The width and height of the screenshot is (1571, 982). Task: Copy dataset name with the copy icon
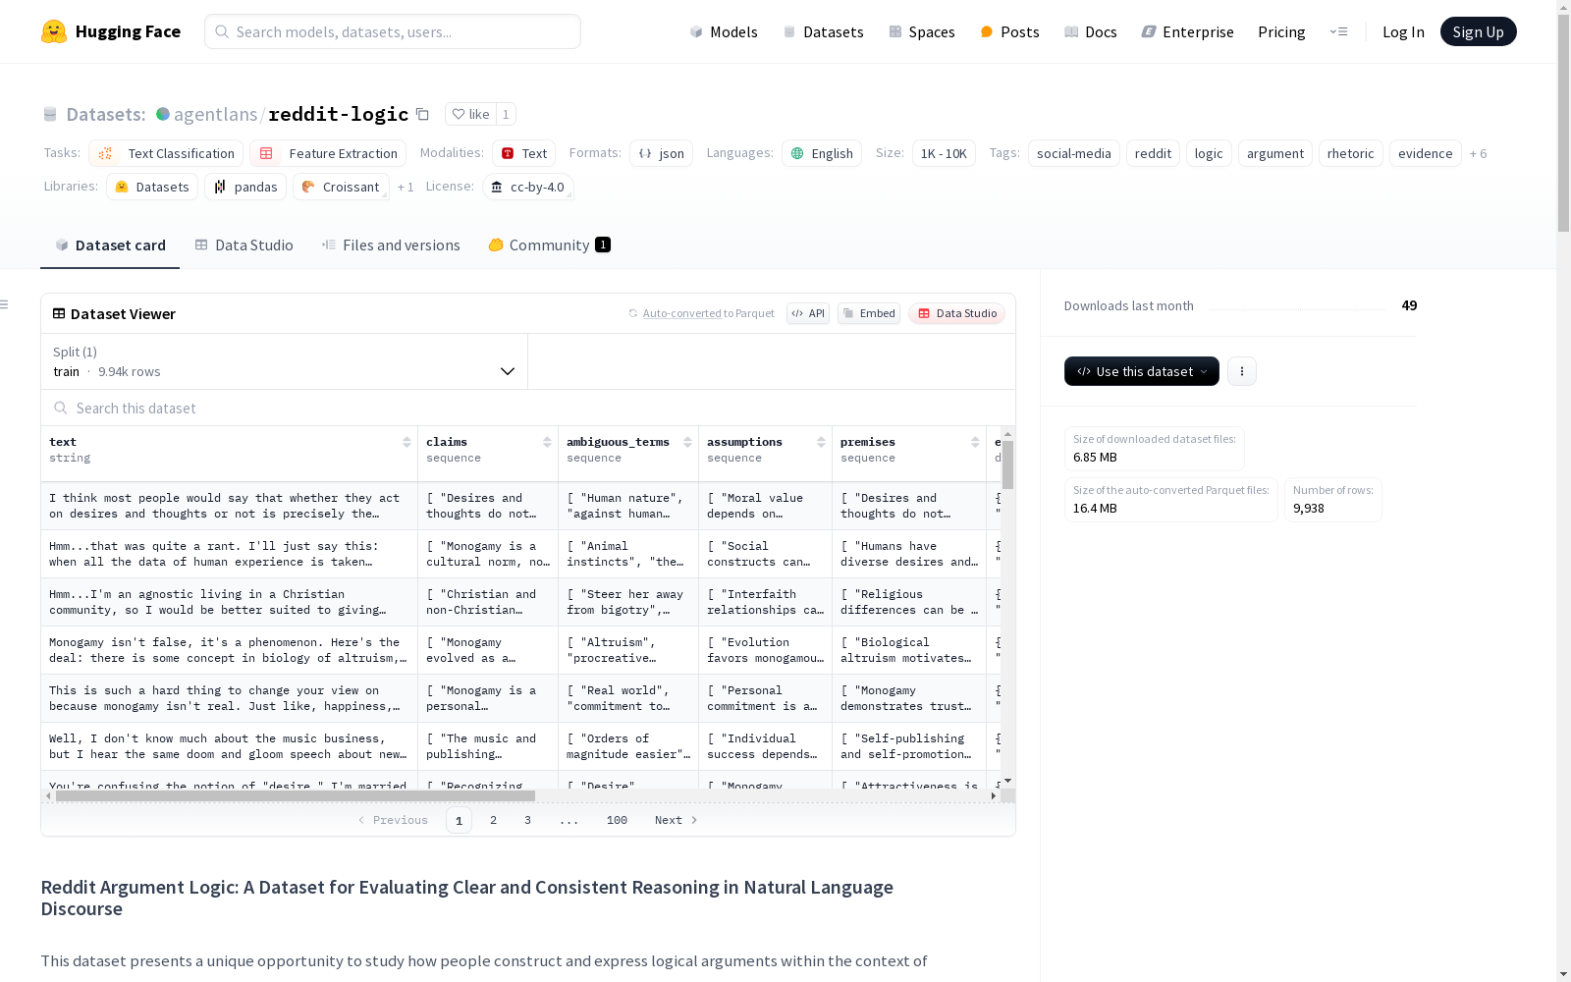422,114
